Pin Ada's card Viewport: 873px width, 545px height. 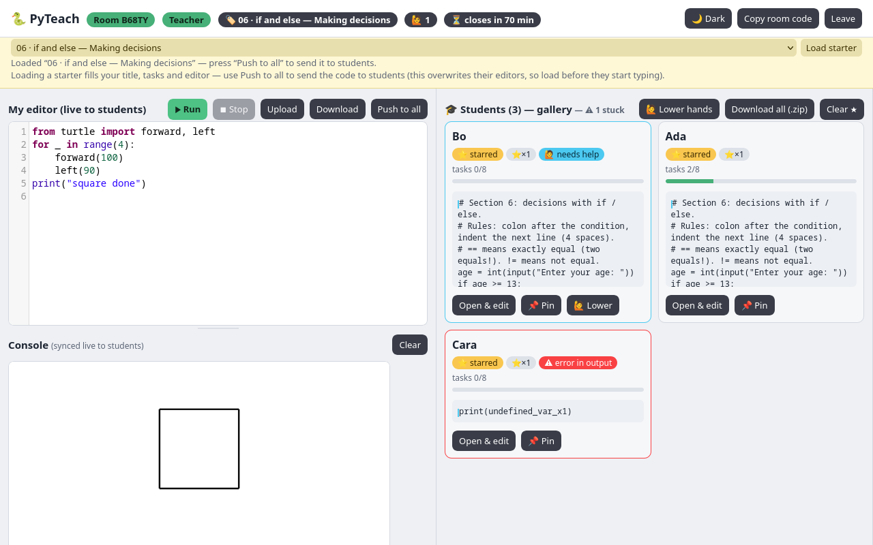[x=754, y=305]
